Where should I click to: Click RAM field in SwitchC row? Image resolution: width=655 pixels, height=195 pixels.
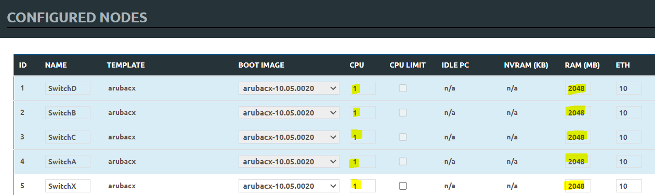(578, 137)
